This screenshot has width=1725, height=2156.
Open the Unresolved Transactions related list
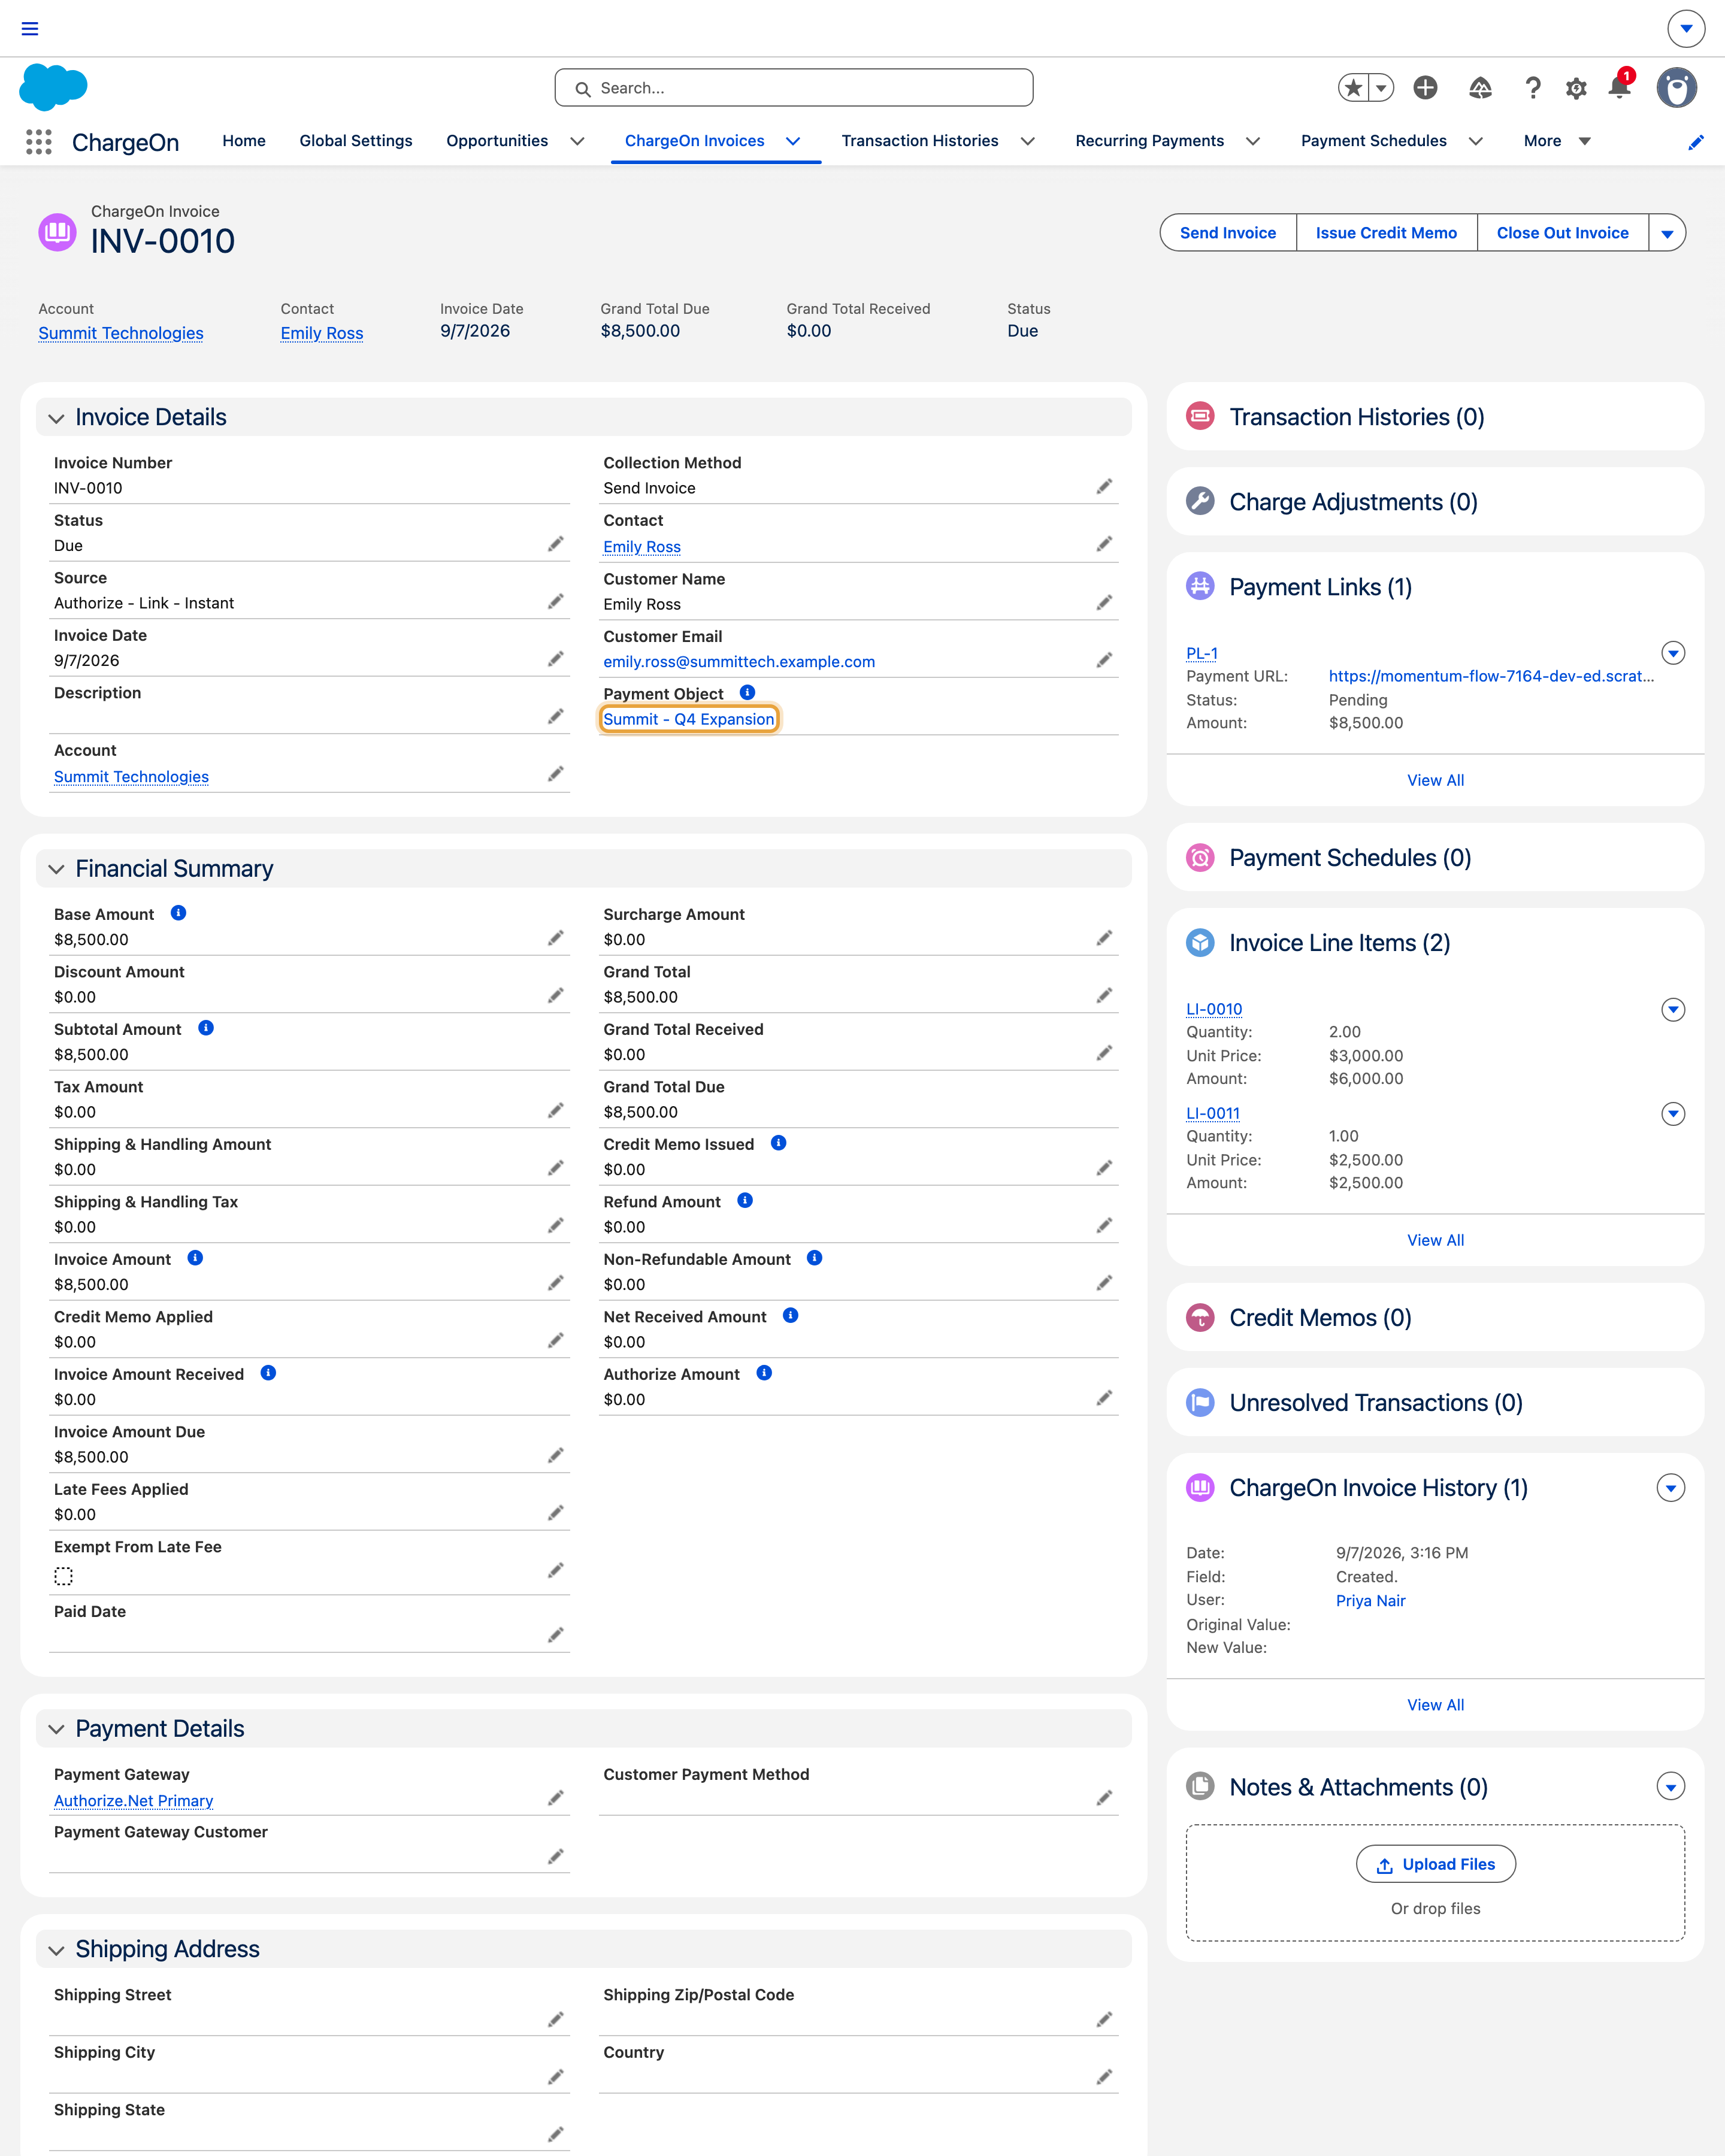pos(1375,1403)
